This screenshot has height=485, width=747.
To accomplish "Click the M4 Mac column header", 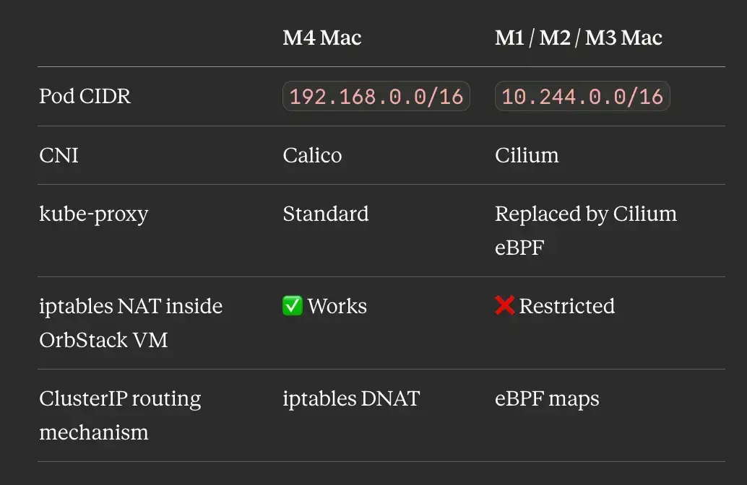I will point(322,38).
